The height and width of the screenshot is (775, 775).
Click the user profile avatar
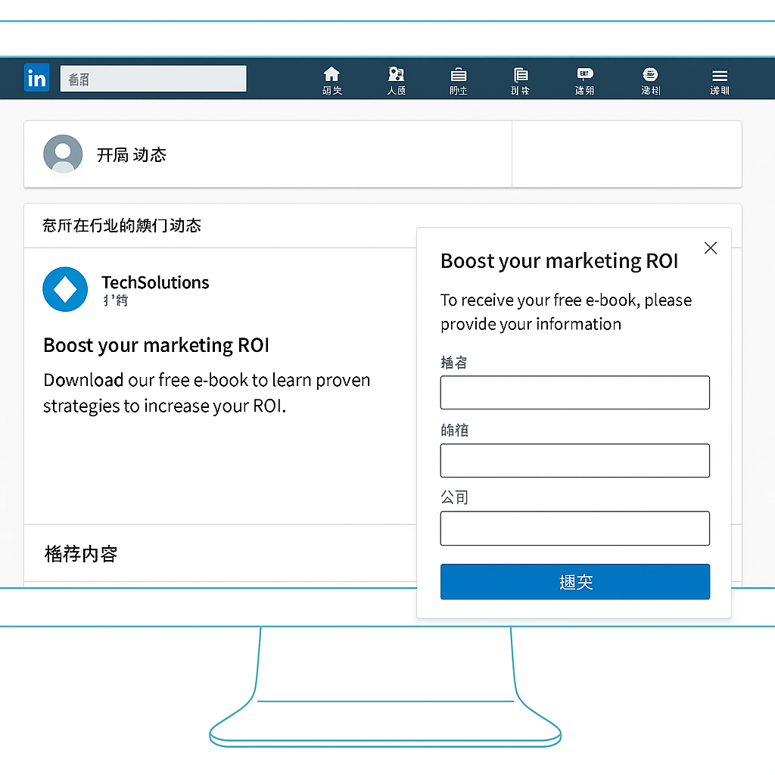click(63, 154)
